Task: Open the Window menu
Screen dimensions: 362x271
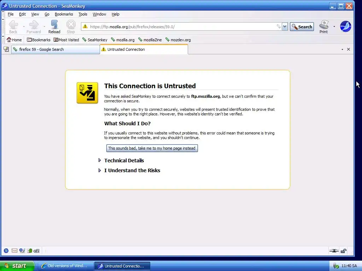Action: click(99, 14)
